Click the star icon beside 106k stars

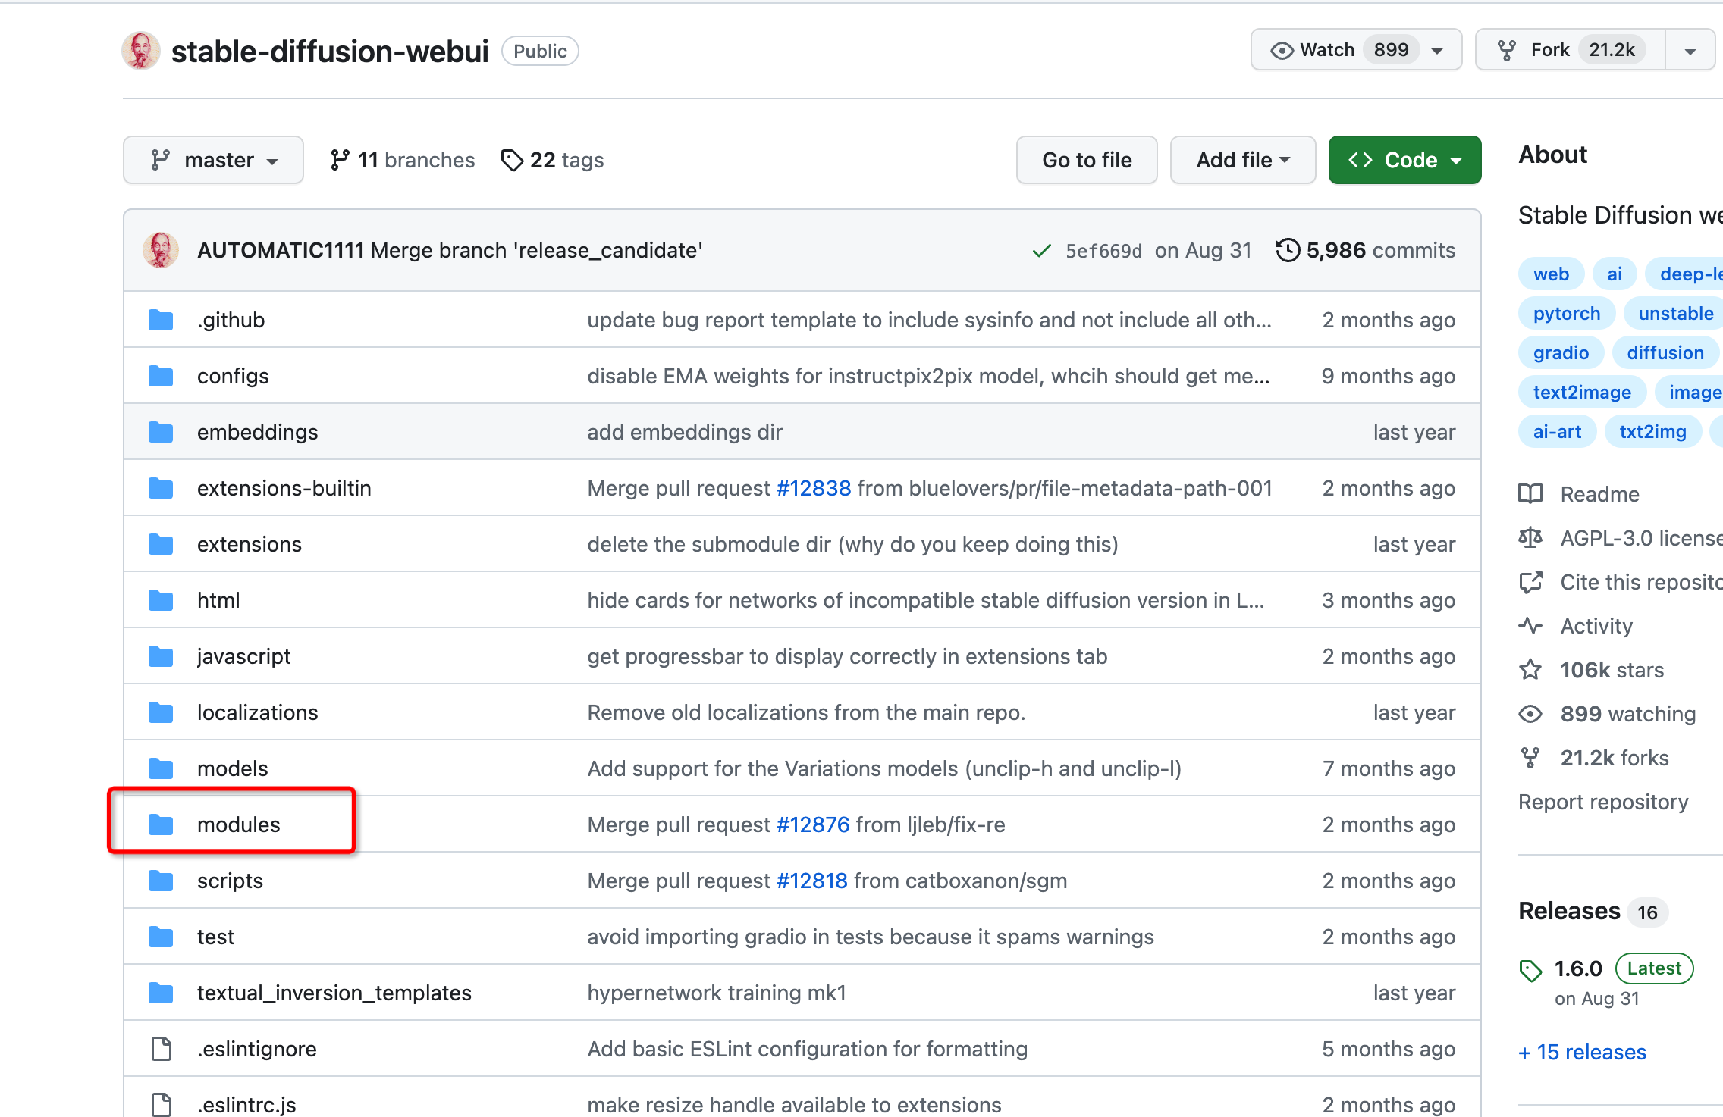[x=1530, y=670]
